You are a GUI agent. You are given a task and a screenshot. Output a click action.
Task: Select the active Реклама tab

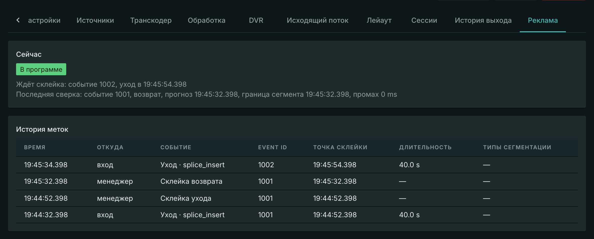tap(543, 20)
